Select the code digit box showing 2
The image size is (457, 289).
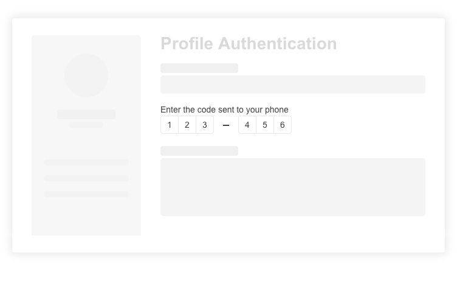click(187, 125)
